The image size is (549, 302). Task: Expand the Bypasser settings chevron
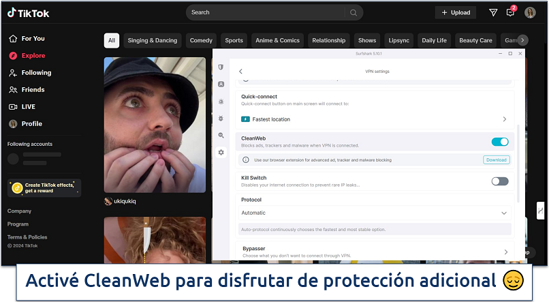pos(505,252)
